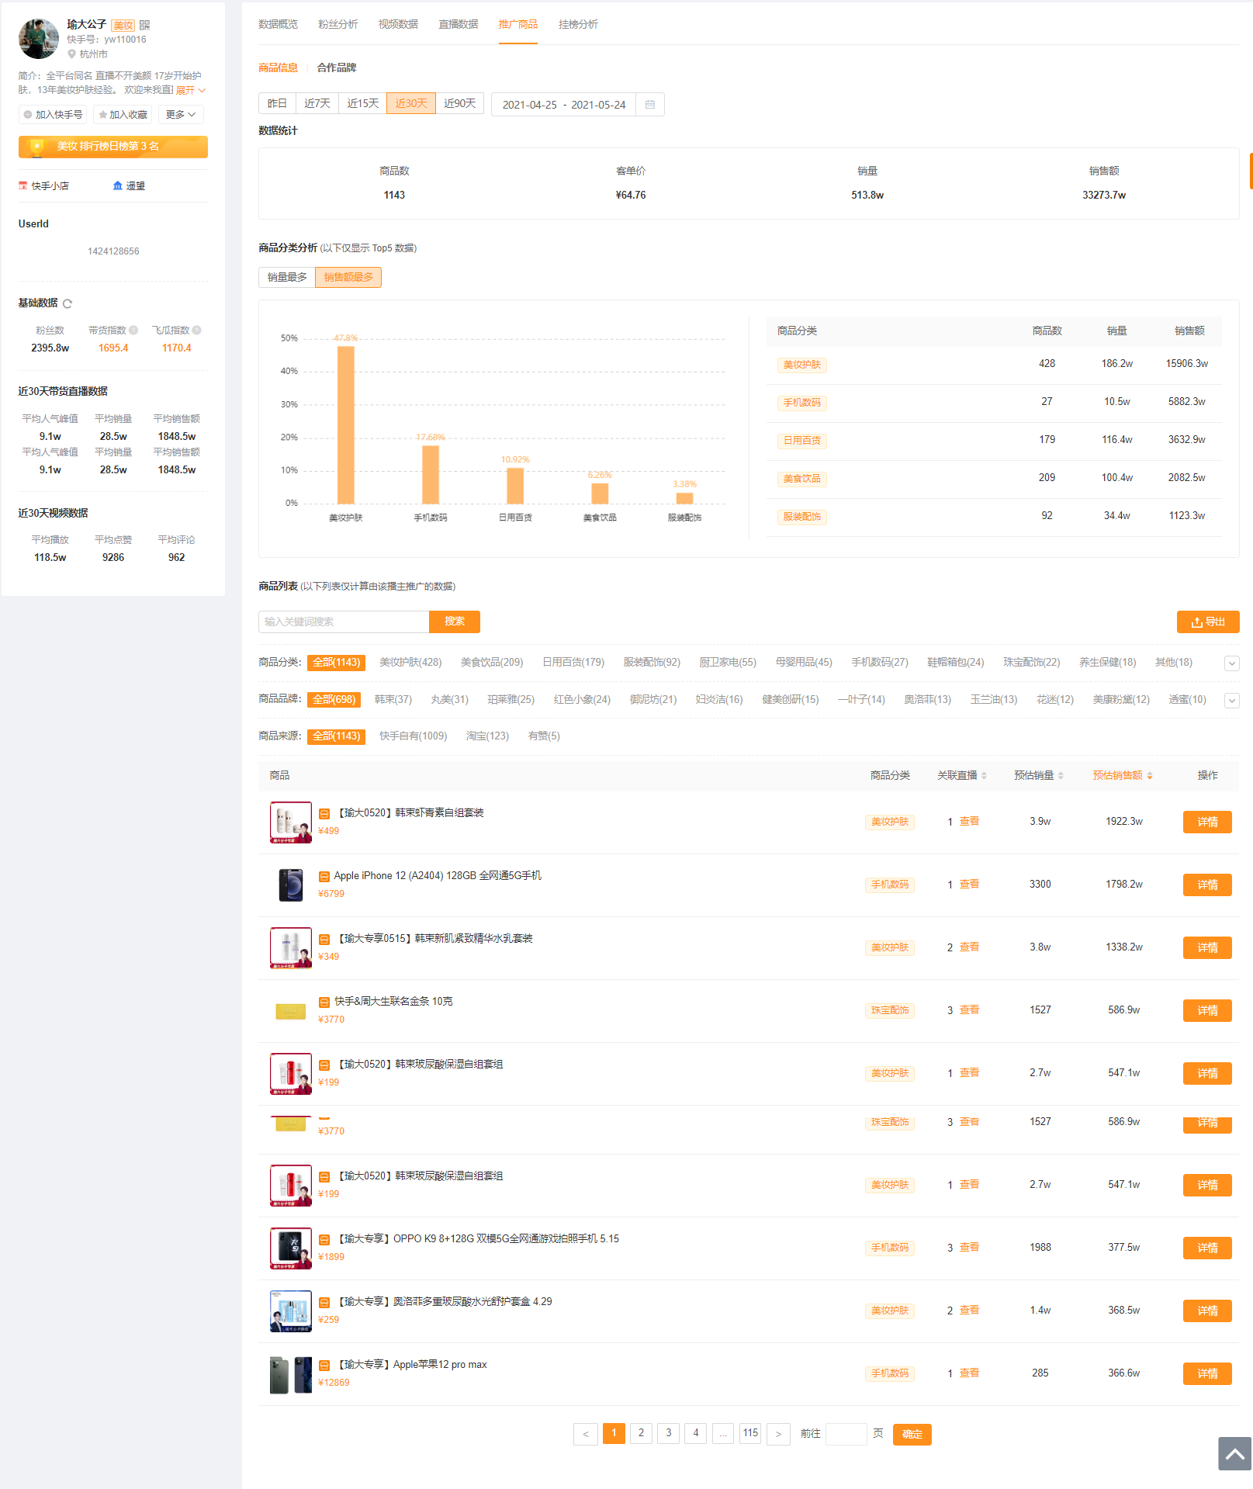Screen dimensions: 1253x1489
Task: Open the 粉丝分析 tab
Action: pyautogui.click(x=338, y=25)
